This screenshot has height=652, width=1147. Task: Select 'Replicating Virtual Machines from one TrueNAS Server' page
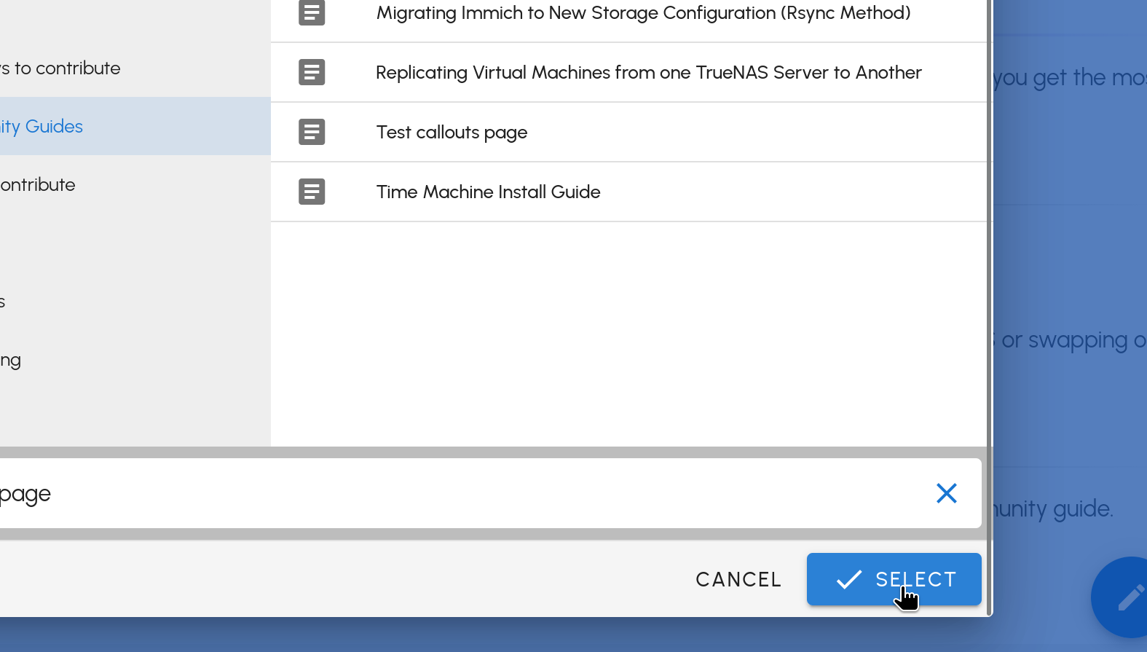(628, 72)
